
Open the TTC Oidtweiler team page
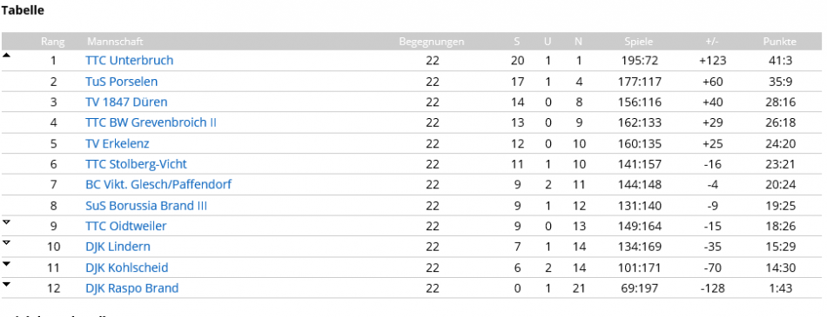(x=126, y=226)
